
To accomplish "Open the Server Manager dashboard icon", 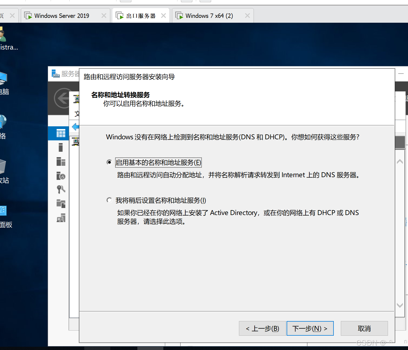I will pos(60,133).
